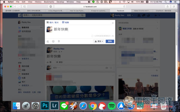Click the Siri icon in the menu bar
180x112 pixels.
pos(171,2)
